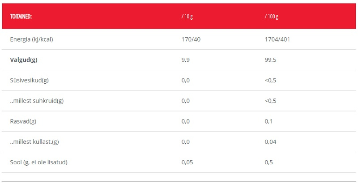Click the 0,5 salt value per 100 g
The image size is (358, 184).
point(269,163)
